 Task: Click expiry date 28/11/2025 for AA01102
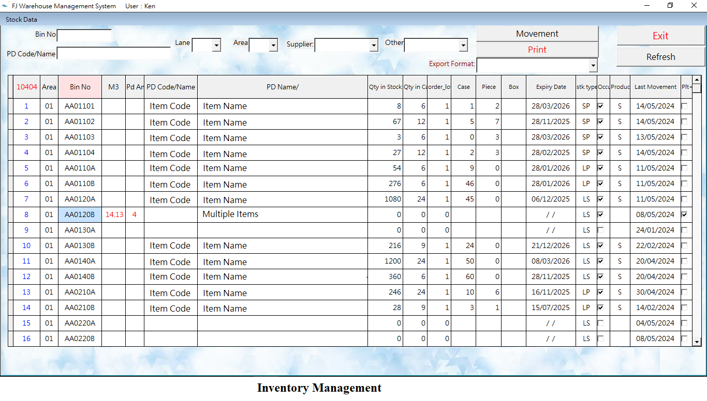click(551, 121)
